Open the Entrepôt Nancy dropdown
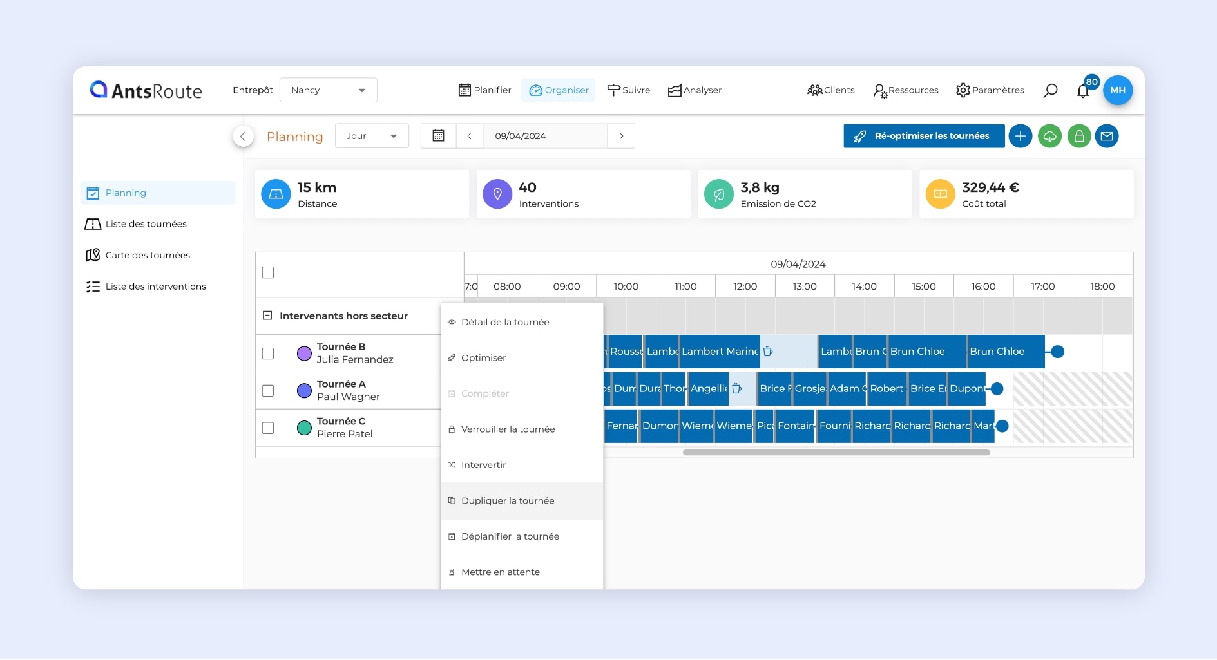Viewport: 1217px width, 660px height. point(328,90)
